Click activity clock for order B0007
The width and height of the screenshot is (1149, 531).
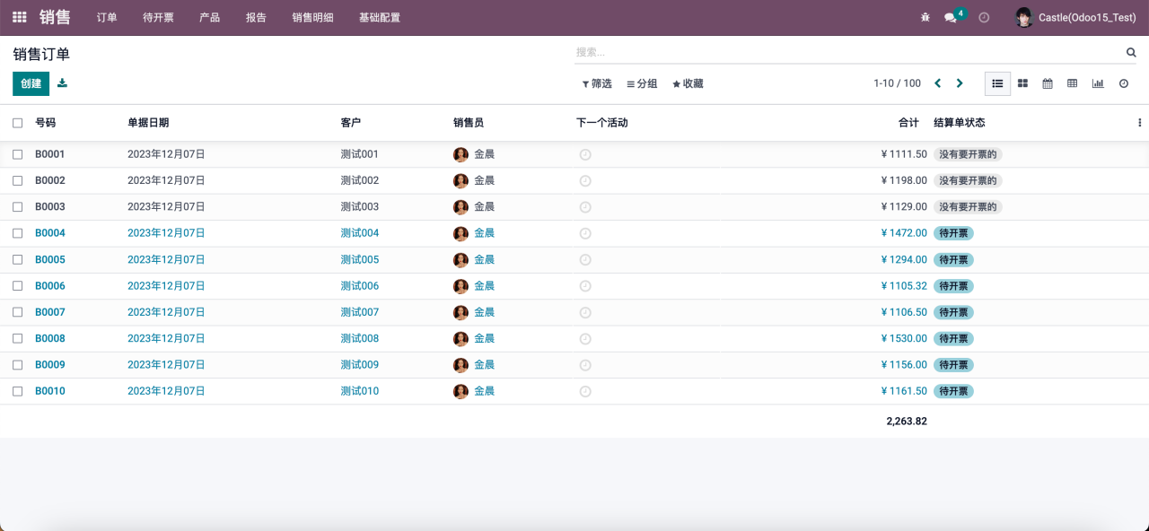pyautogui.click(x=585, y=312)
